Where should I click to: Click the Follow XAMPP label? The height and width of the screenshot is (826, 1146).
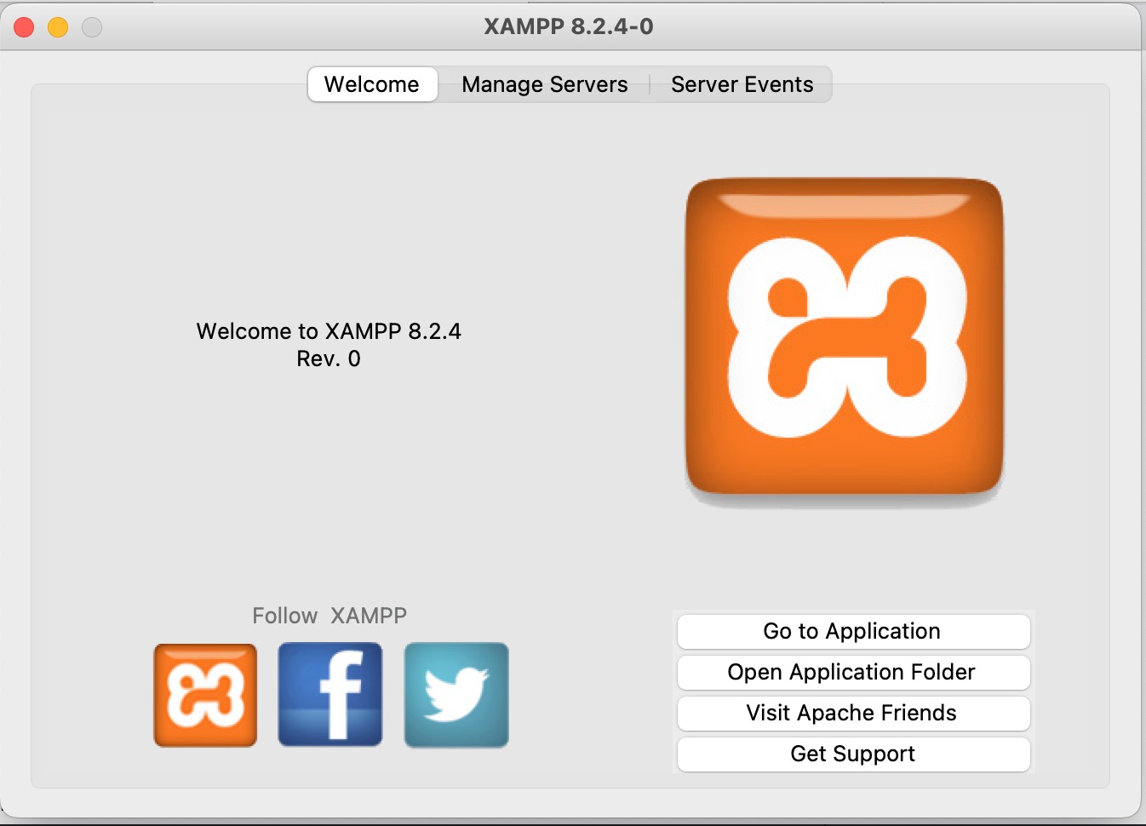point(329,616)
